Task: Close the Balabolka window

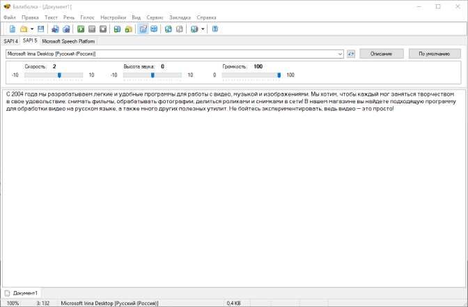Action: [458, 6]
